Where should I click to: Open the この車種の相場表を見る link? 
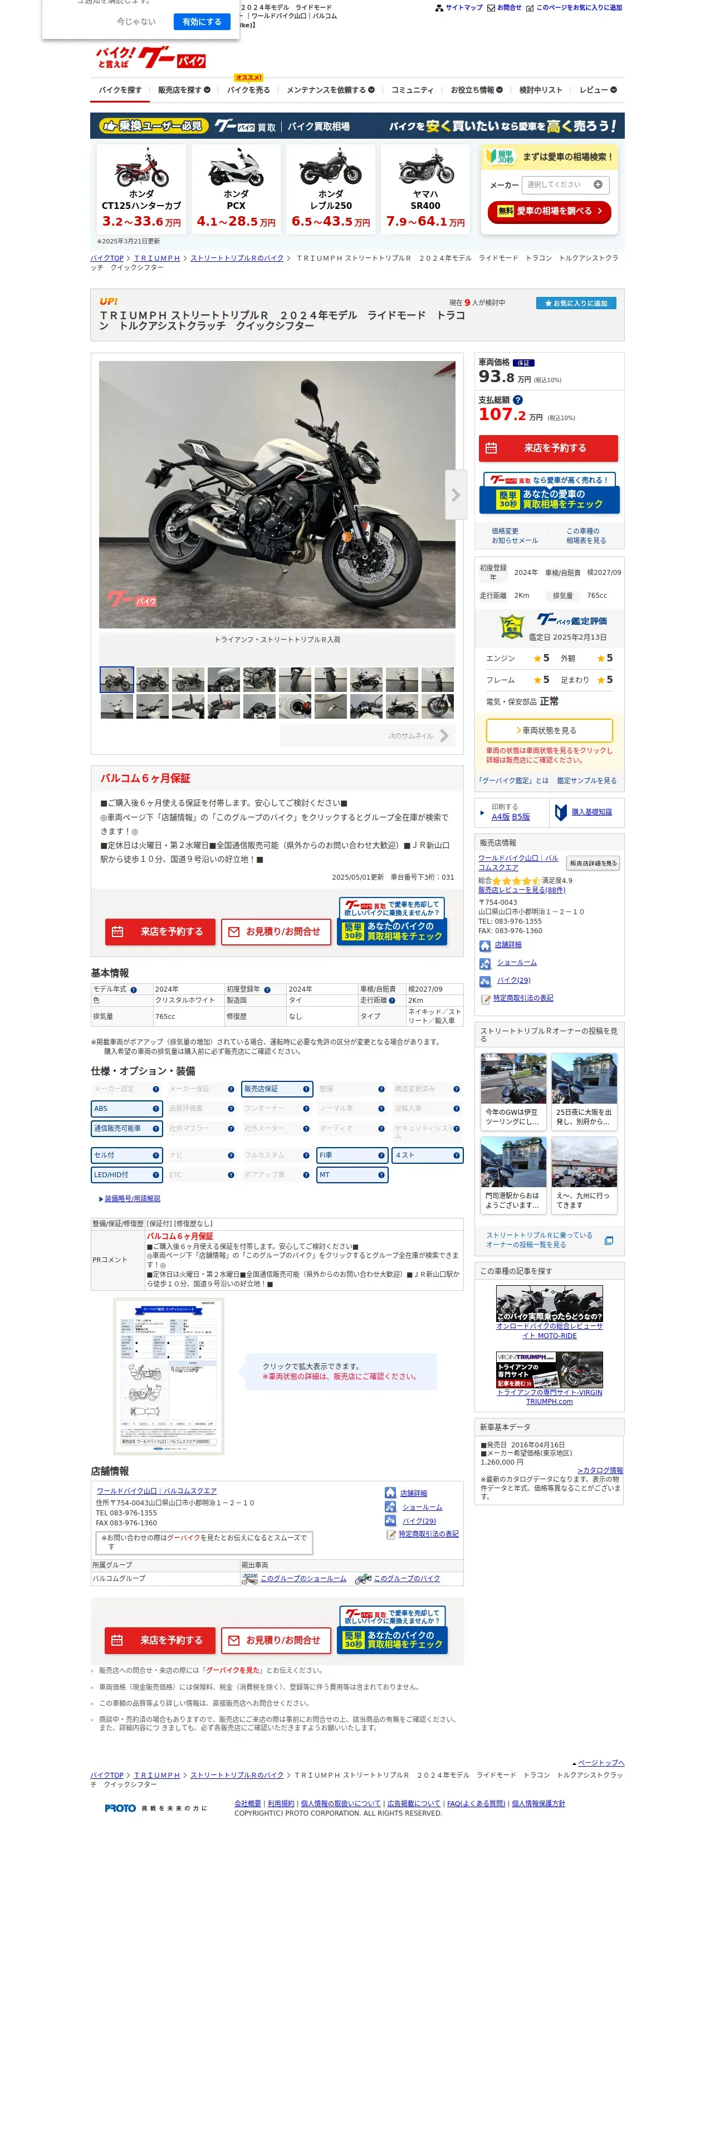coord(586,536)
